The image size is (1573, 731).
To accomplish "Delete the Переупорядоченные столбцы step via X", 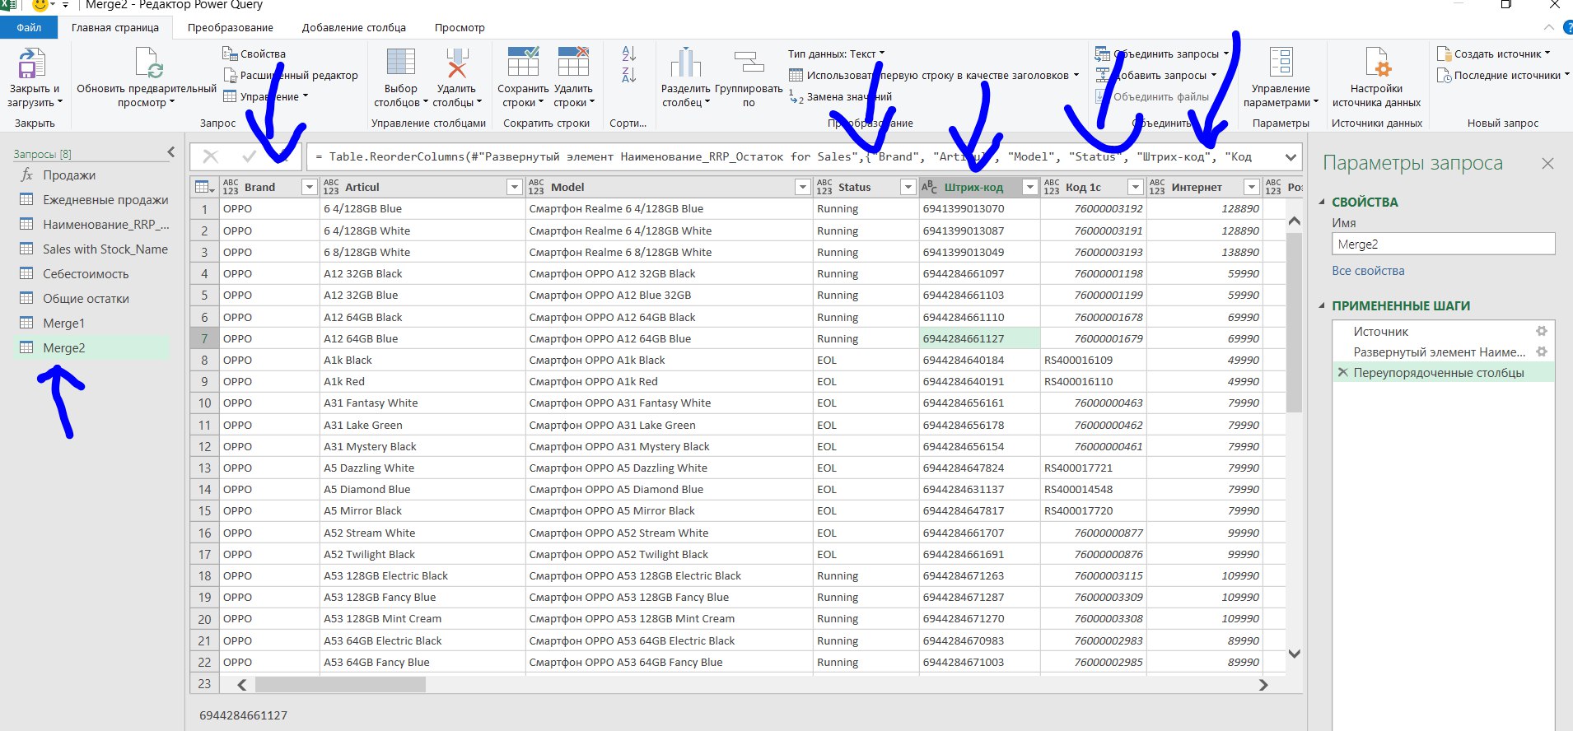I will tap(1343, 372).
